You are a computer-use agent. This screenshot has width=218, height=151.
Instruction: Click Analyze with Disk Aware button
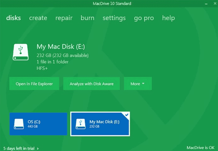[92, 83]
